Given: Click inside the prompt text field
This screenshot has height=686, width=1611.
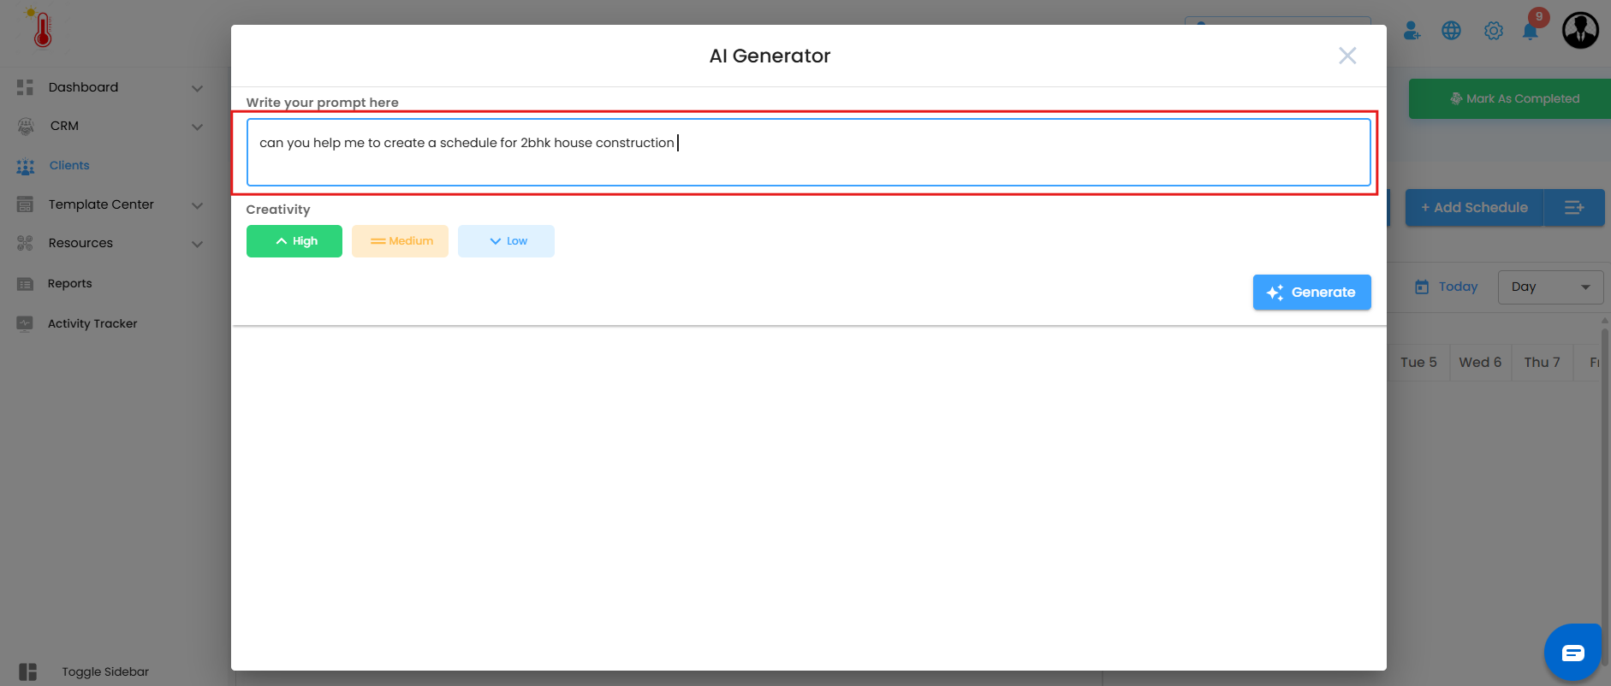Looking at the screenshot, I should pos(808,152).
